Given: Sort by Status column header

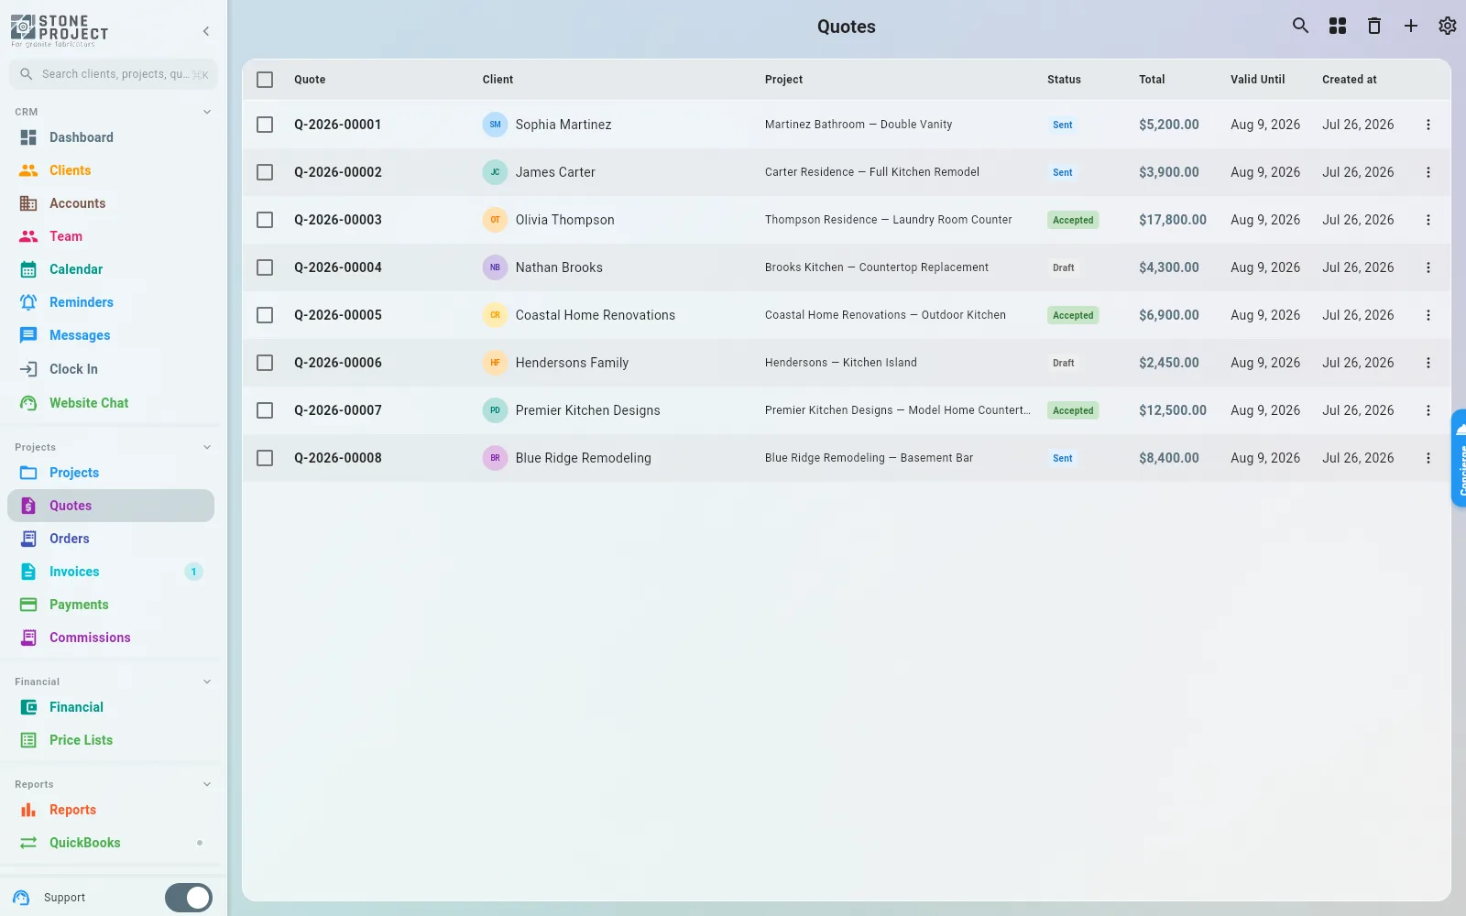Looking at the screenshot, I should pyautogui.click(x=1064, y=80).
